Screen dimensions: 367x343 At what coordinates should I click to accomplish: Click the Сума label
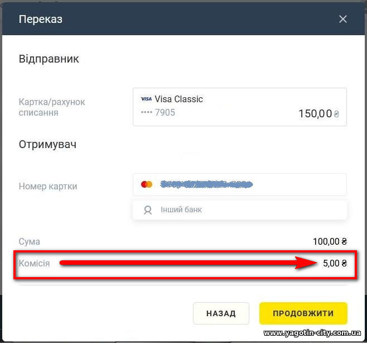[29, 241]
